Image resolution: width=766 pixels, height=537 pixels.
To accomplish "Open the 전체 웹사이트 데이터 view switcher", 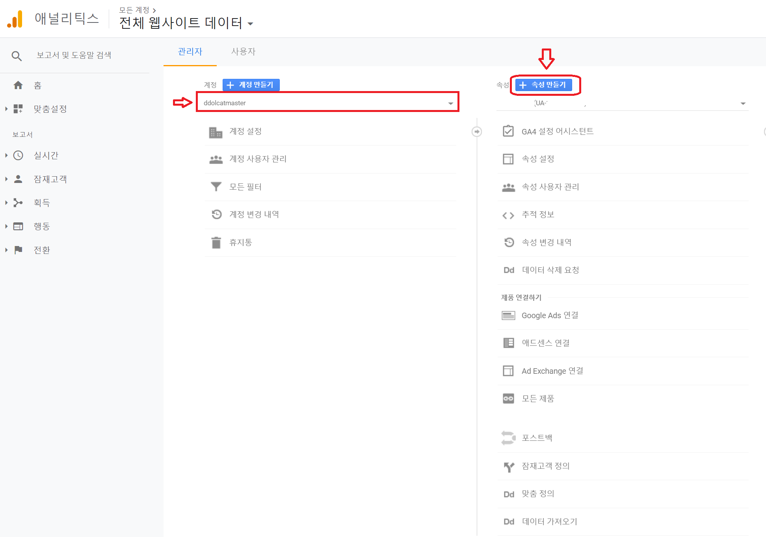I will pos(186,23).
